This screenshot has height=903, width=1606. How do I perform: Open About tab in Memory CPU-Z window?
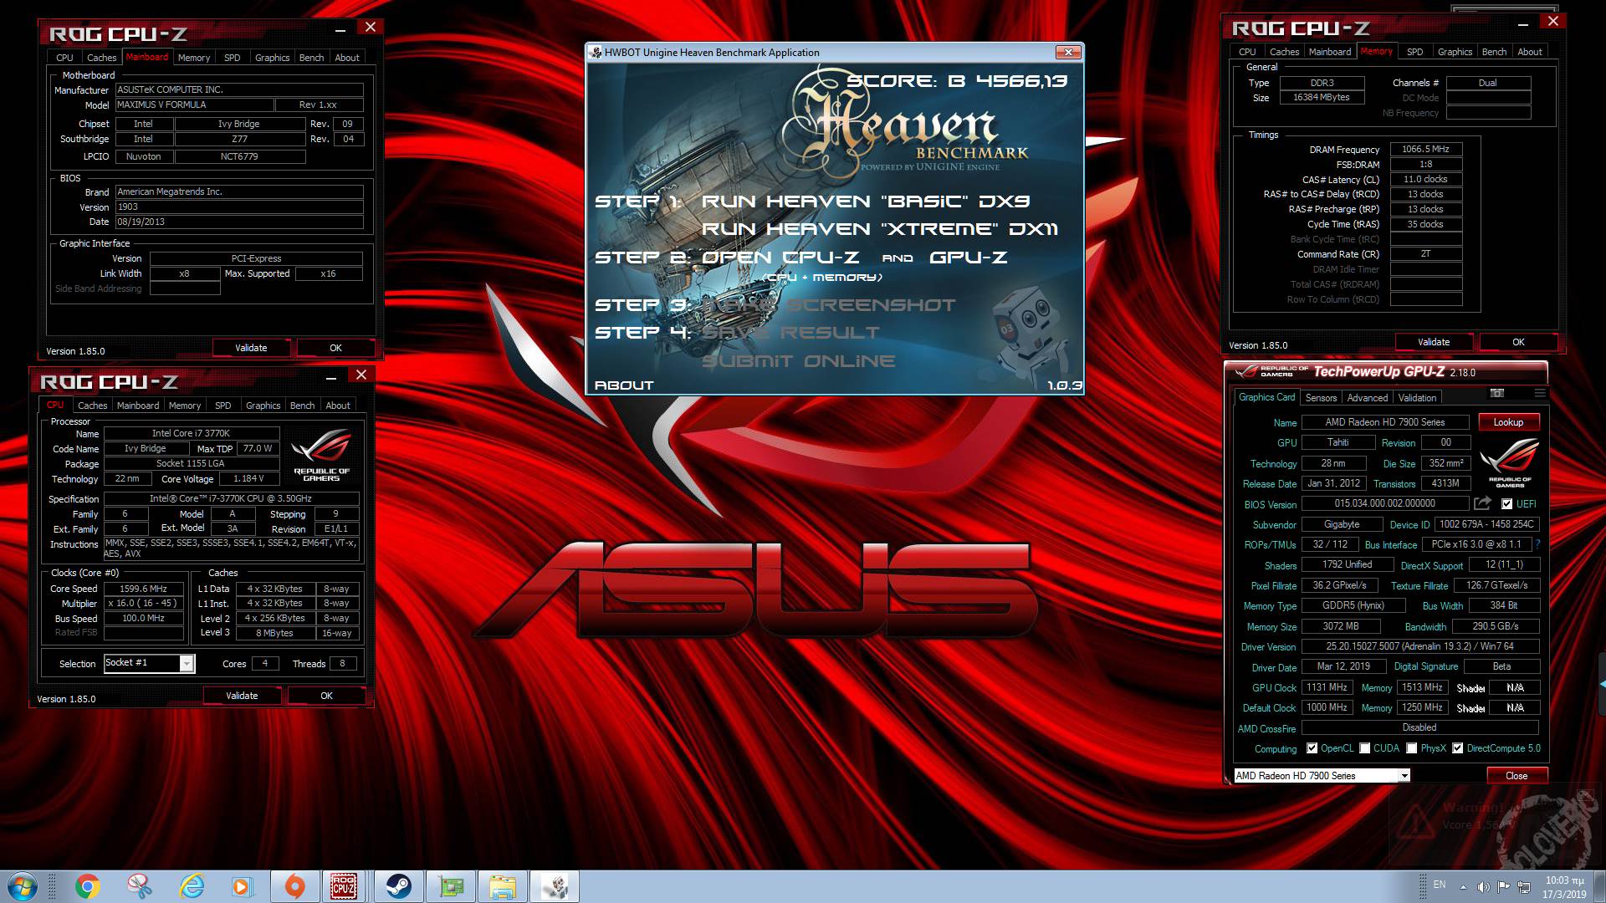click(1530, 52)
